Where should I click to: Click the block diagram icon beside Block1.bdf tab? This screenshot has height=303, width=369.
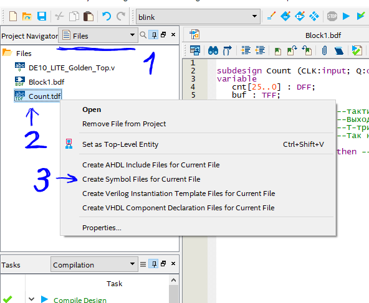[x=194, y=34]
